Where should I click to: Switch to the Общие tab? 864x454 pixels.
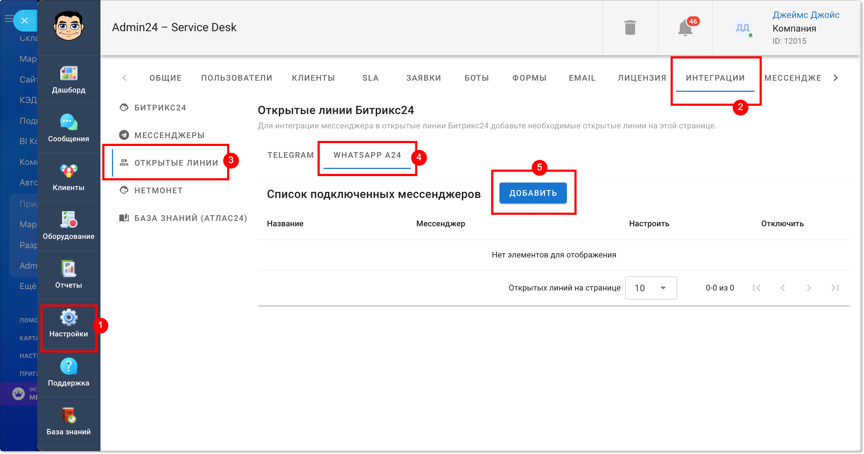tap(165, 78)
